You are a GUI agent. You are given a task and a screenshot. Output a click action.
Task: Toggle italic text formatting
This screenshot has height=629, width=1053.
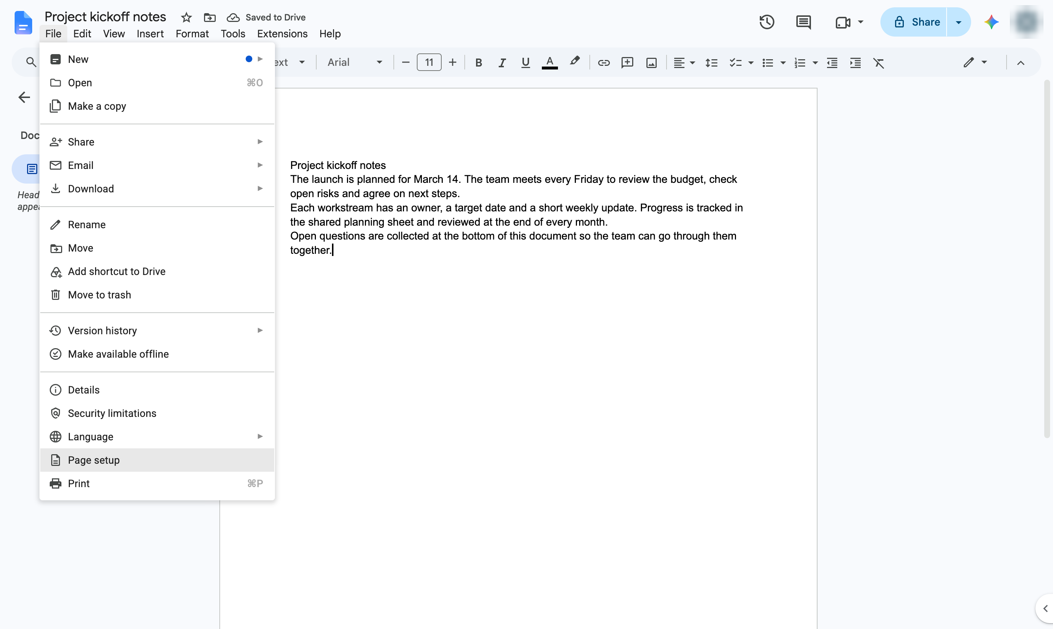[x=502, y=63]
